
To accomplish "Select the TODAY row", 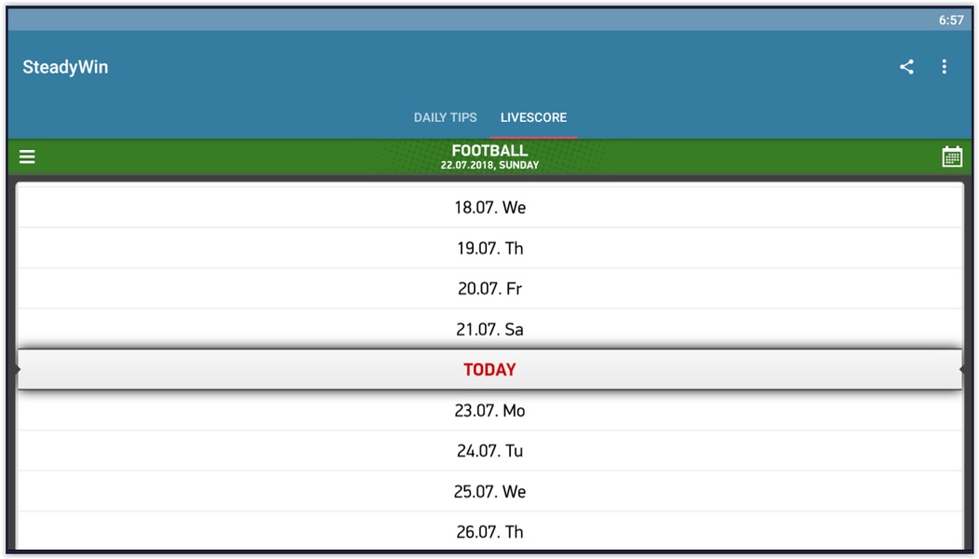I will (490, 369).
